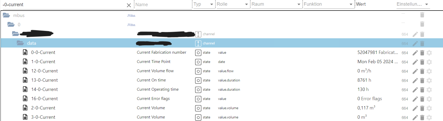443x121 pixels.
Task: Click the 0,117 m³ value
Action: (x=366, y=108)
